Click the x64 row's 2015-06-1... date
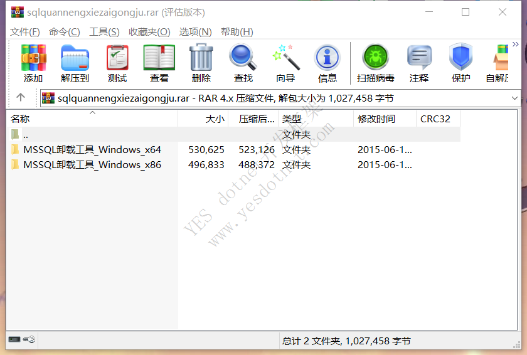527x355 pixels. point(385,149)
